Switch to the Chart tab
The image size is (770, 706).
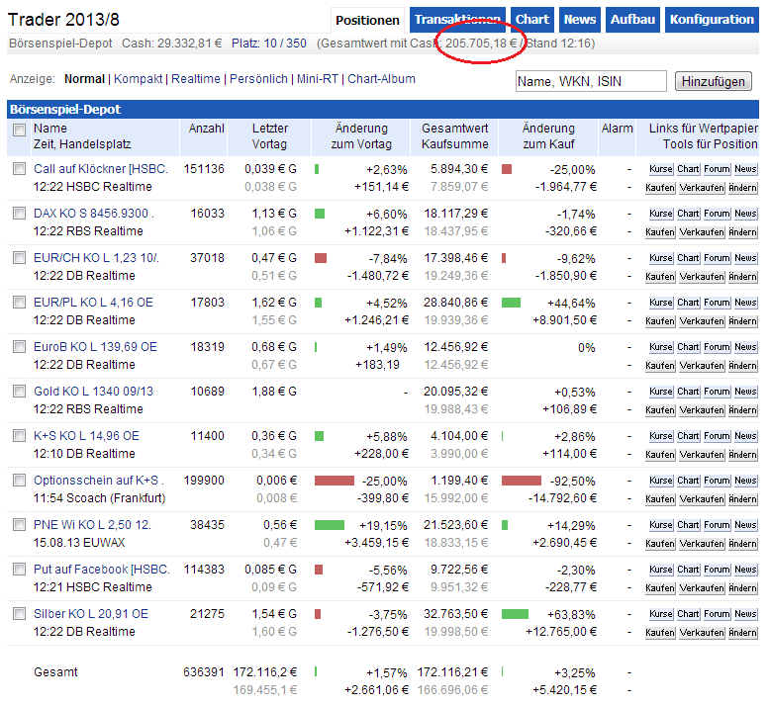click(531, 20)
